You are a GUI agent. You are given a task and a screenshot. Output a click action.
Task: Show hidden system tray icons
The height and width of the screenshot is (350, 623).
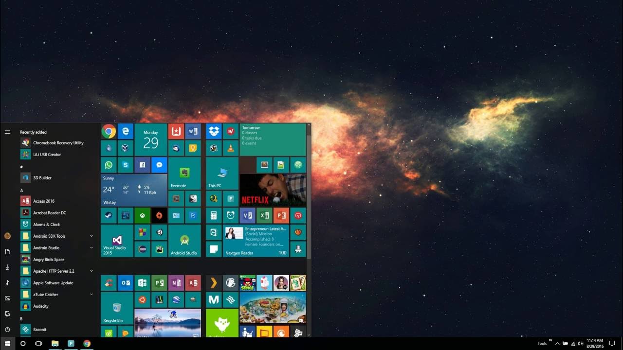click(x=557, y=344)
